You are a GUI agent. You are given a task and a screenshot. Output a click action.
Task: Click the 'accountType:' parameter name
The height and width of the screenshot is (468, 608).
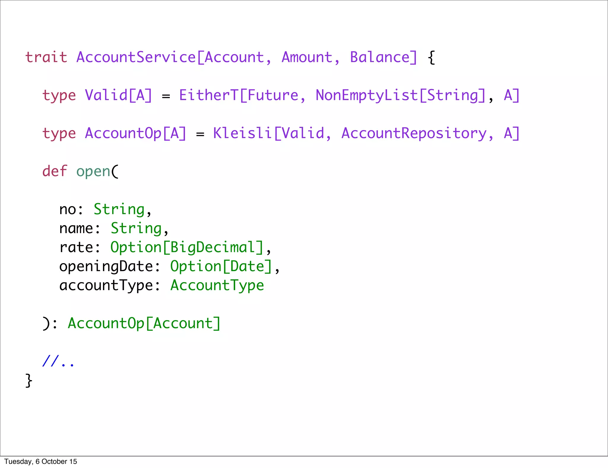[x=110, y=285]
